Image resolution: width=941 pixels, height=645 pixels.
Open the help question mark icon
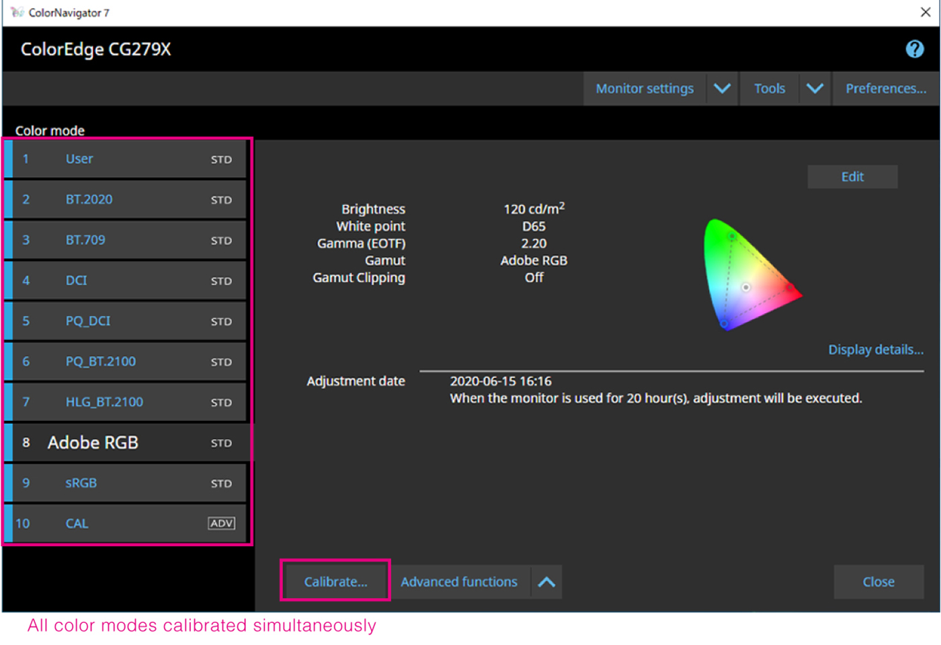pos(914,49)
